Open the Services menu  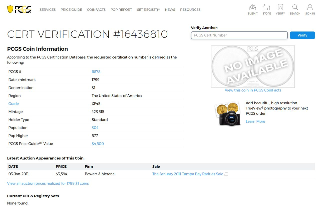(48, 9)
